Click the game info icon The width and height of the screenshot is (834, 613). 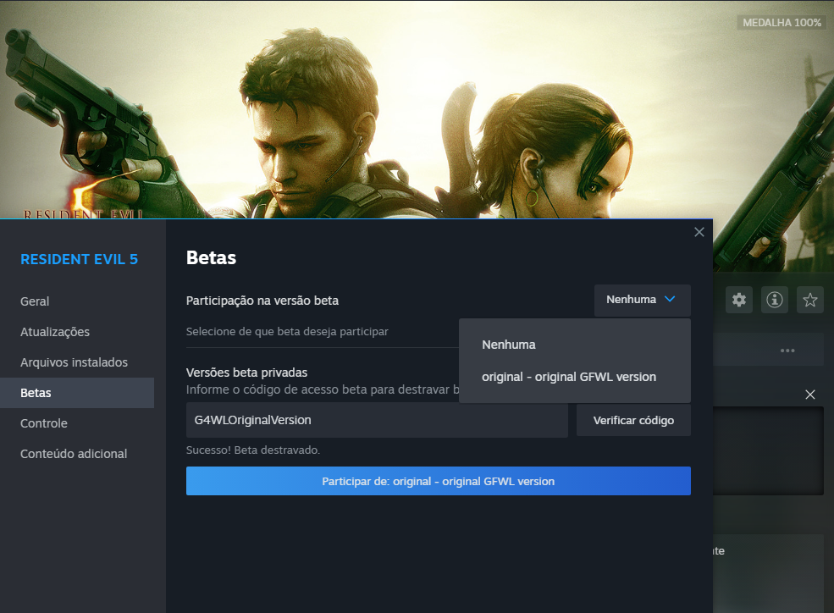pyautogui.click(x=775, y=300)
